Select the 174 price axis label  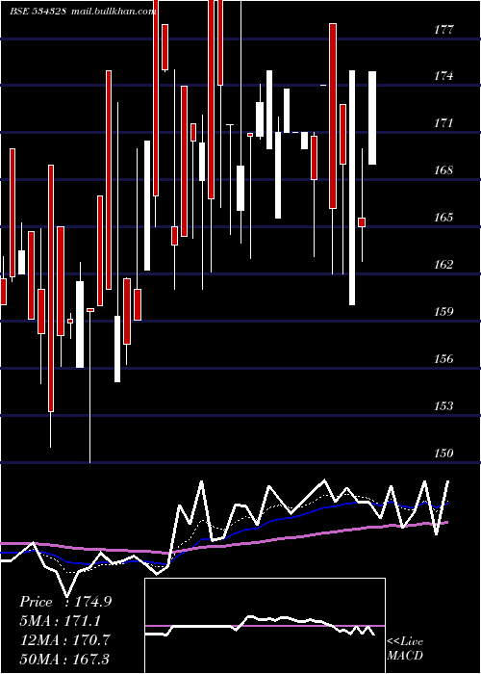pyautogui.click(x=443, y=76)
